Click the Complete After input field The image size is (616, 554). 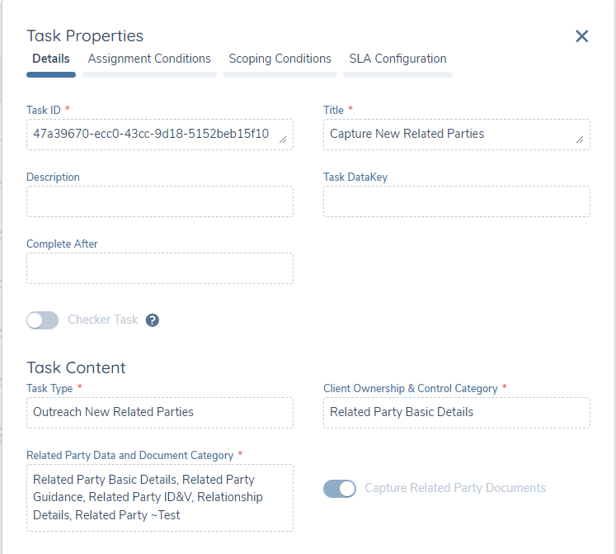click(x=159, y=268)
